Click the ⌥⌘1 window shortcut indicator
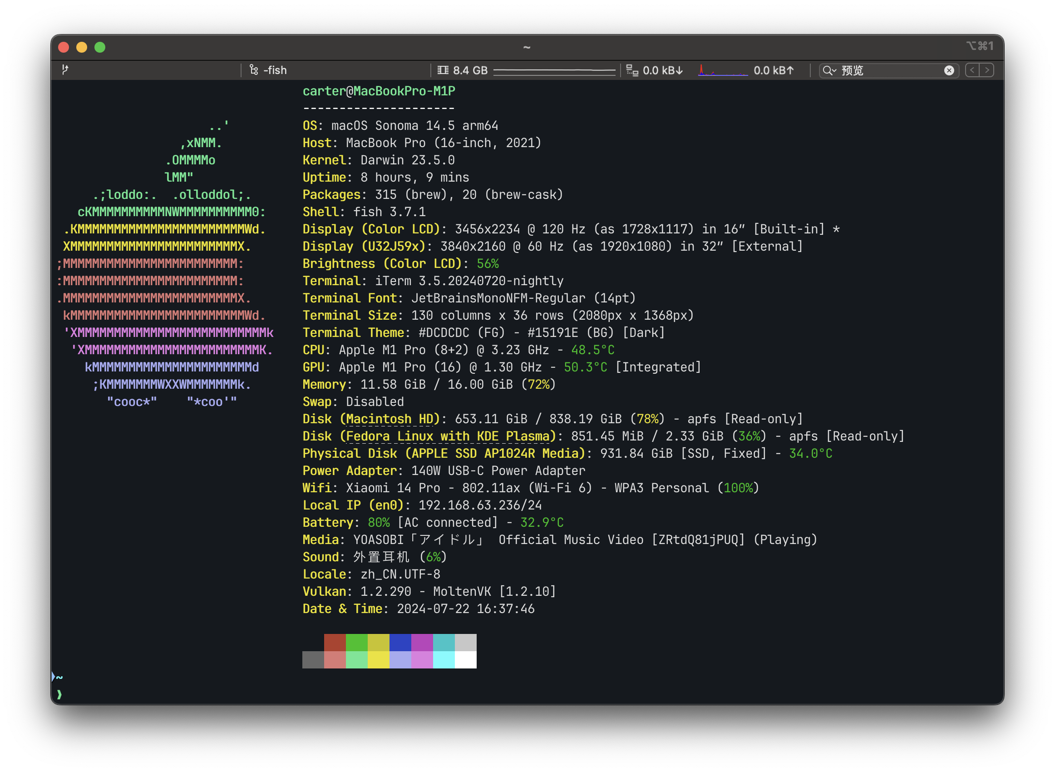The height and width of the screenshot is (772, 1055). coord(979,46)
